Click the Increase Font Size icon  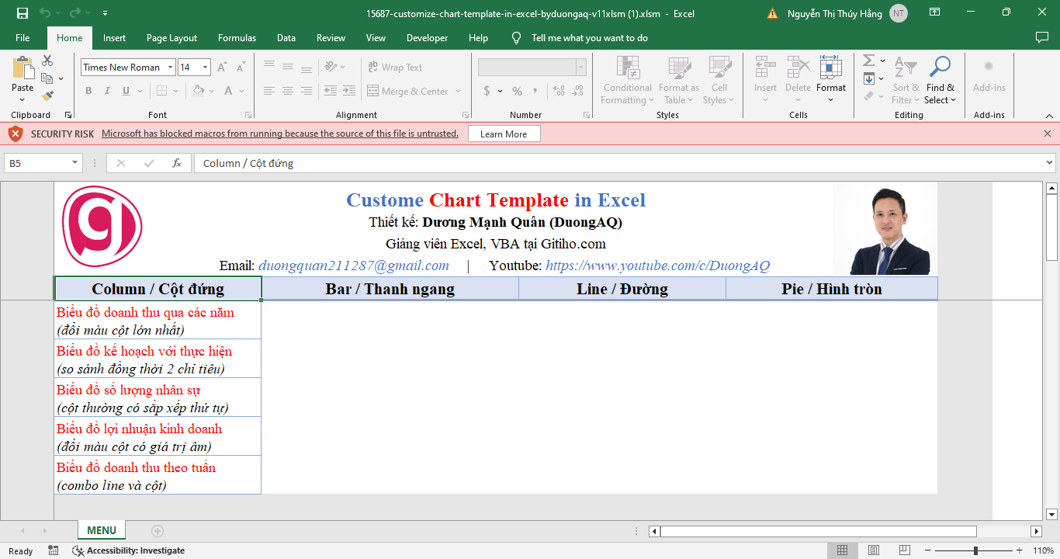[223, 68]
